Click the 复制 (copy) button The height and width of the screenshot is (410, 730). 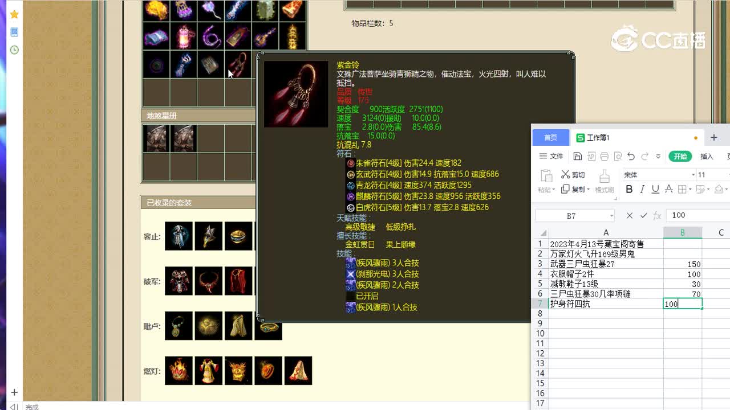573,189
